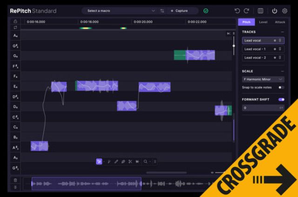Screen dimensions: 298x197
Task: Toggle the Lead vocal - 1 track dot
Action: (x=274, y=49)
